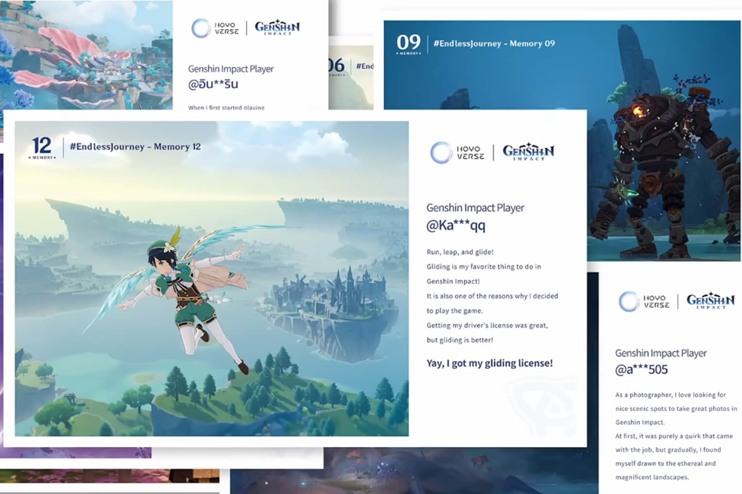This screenshot has height=494, width=742.
Task: Click the Genshin Impact logo above the @a***505 username
Action: coord(710,301)
